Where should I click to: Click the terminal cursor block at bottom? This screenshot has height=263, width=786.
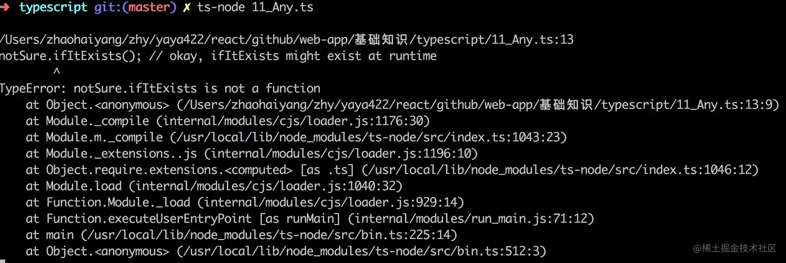point(3,261)
